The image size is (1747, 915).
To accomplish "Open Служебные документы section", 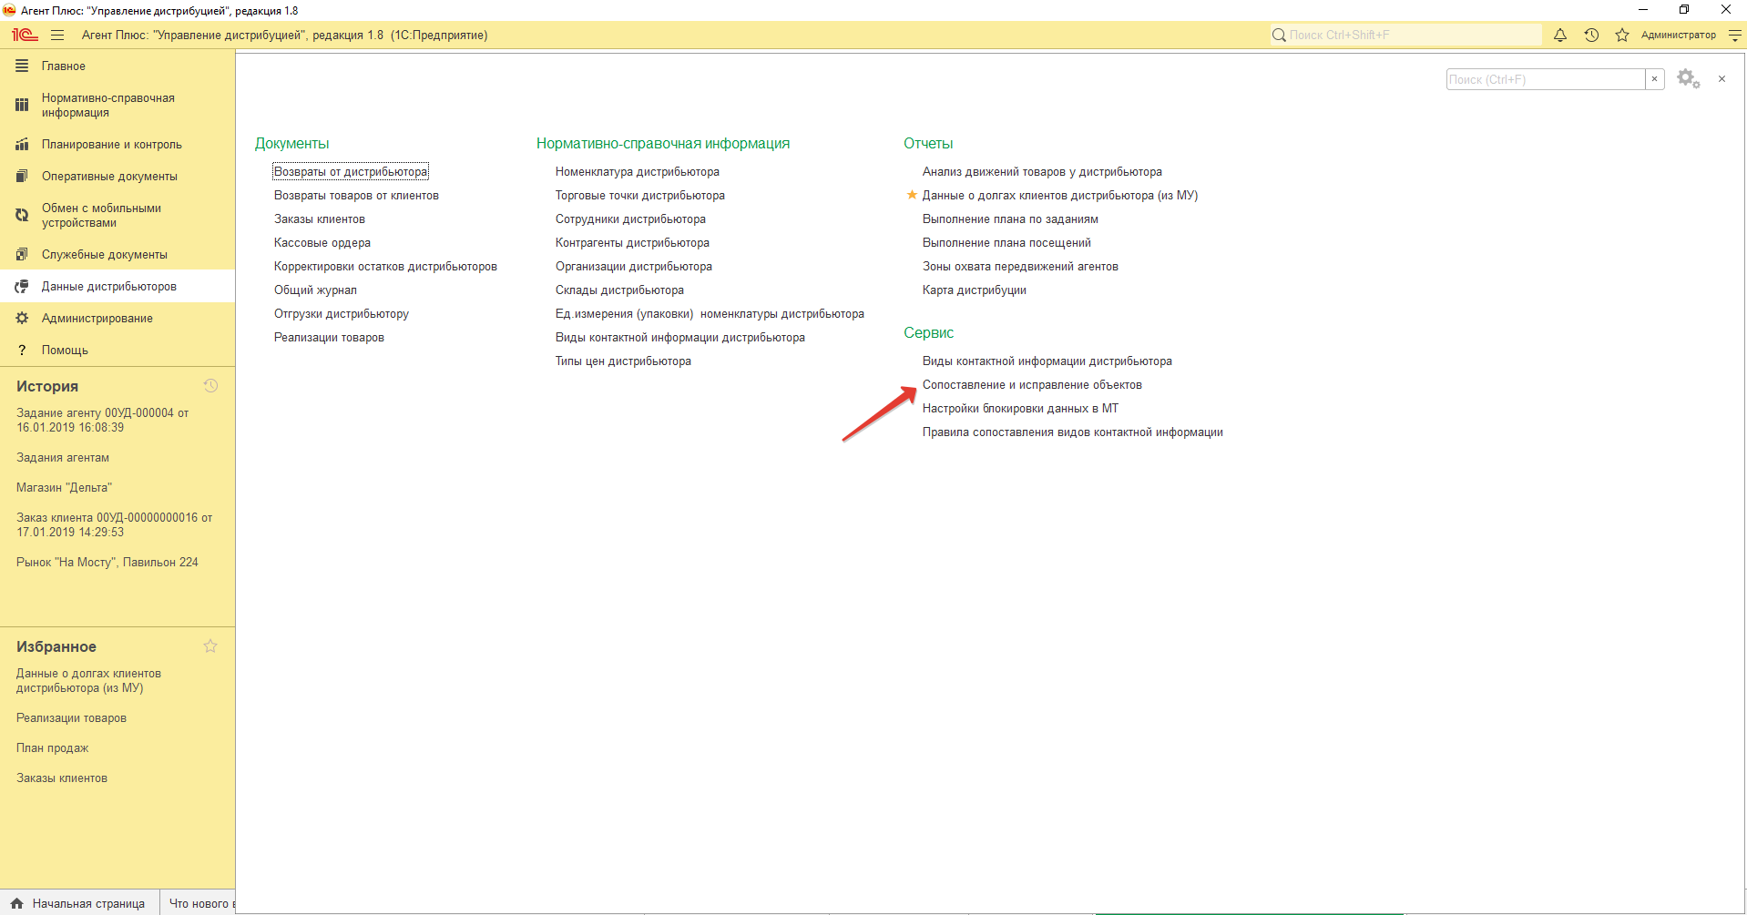I will [x=117, y=254].
